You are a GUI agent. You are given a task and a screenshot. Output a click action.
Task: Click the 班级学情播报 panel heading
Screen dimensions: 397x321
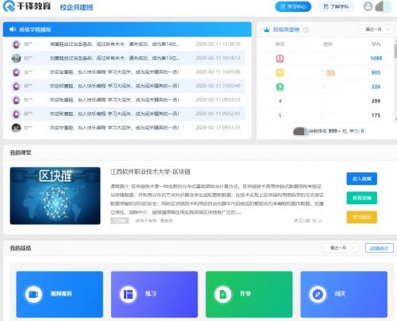click(35, 29)
